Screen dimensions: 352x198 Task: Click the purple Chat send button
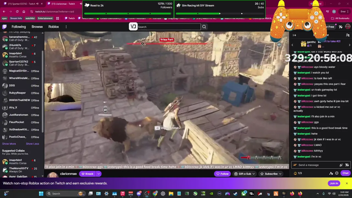pyautogui.click(x=345, y=173)
